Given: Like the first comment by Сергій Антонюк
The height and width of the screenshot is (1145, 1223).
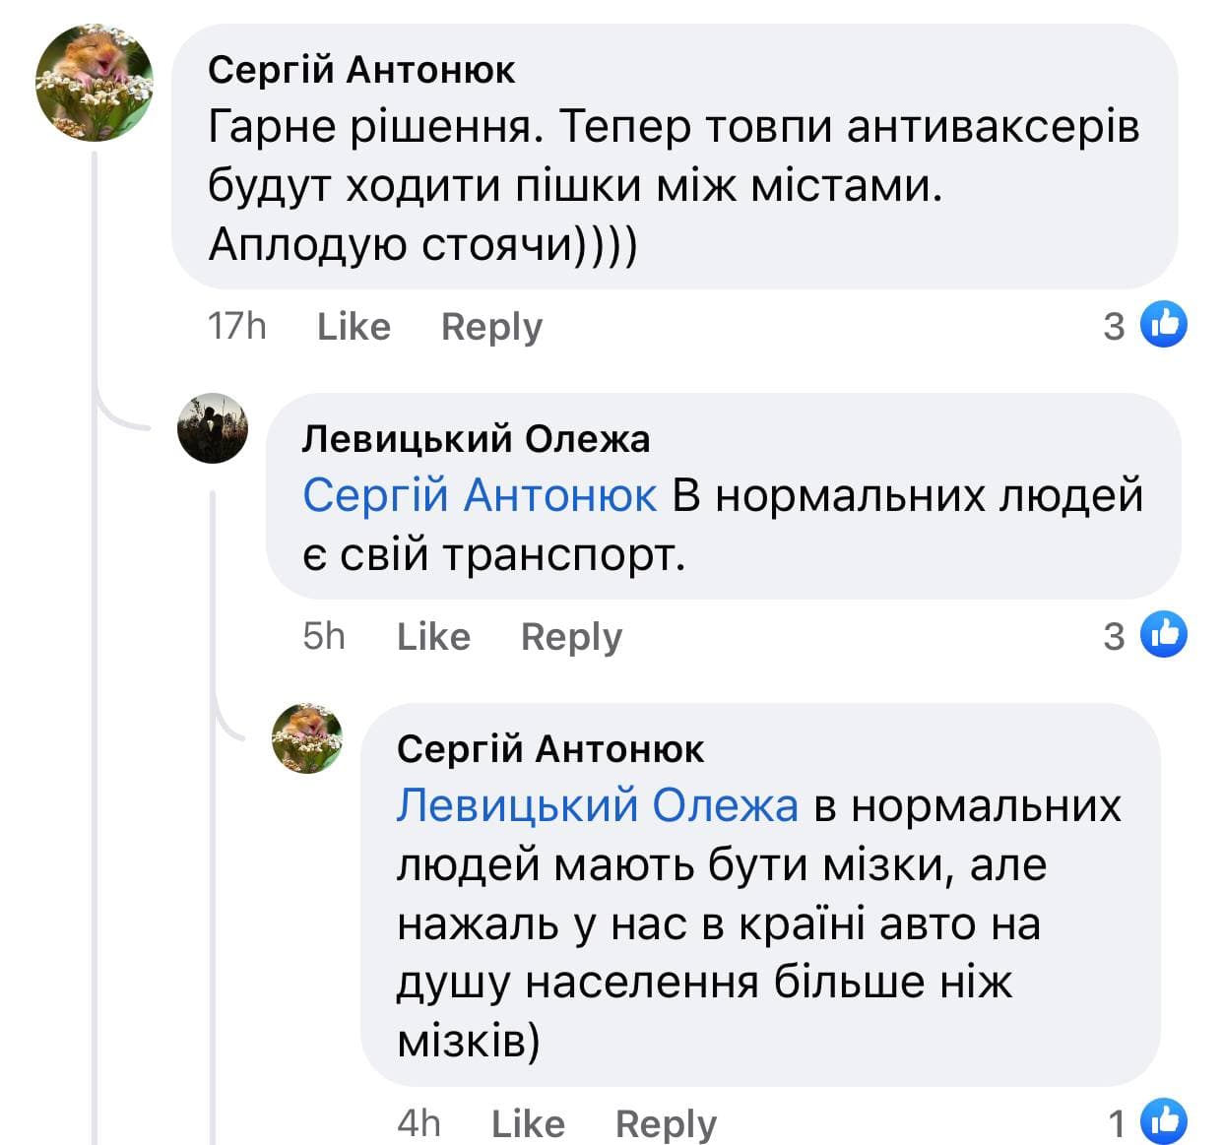Looking at the screenshot, I should coord(354,326).
